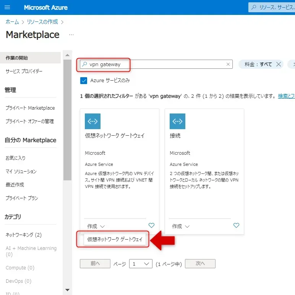Open the Marketplace ellipsis more options
Image resolution: width=295 pixels, height=295 pixels.
(71, 35)
